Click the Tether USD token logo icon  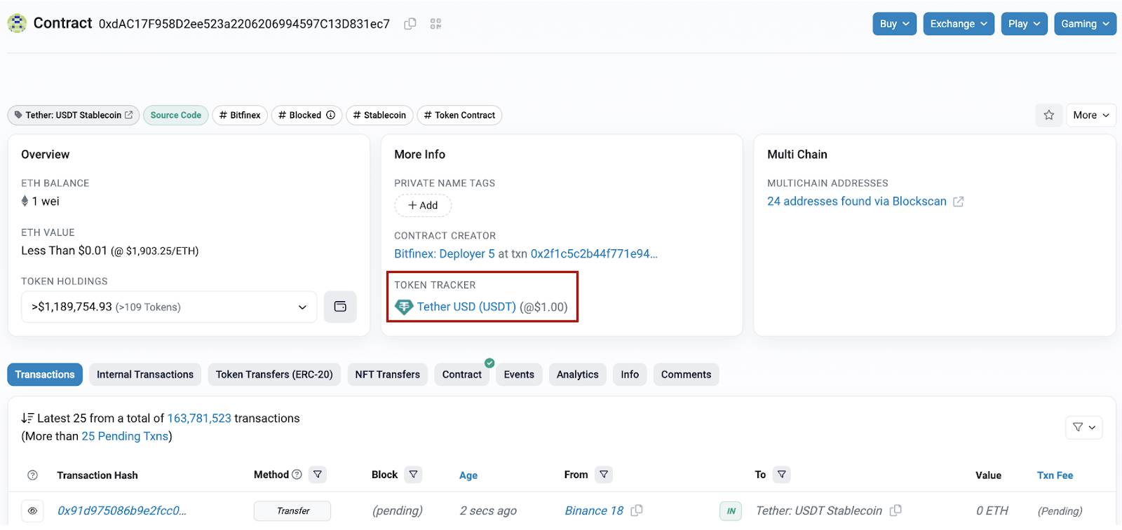[x=404, y=307]
